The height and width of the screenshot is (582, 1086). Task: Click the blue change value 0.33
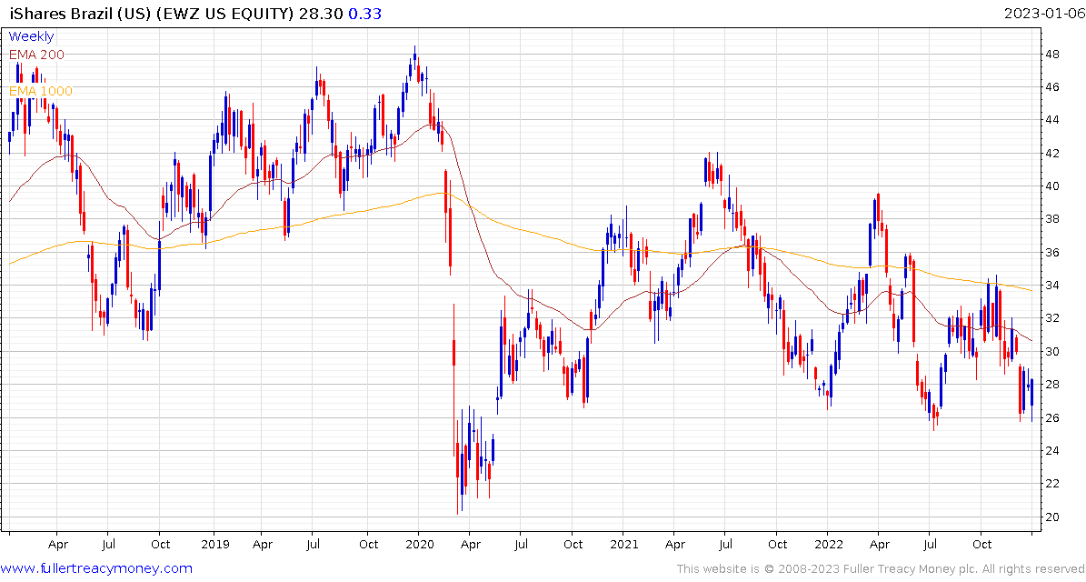(364, 13)
